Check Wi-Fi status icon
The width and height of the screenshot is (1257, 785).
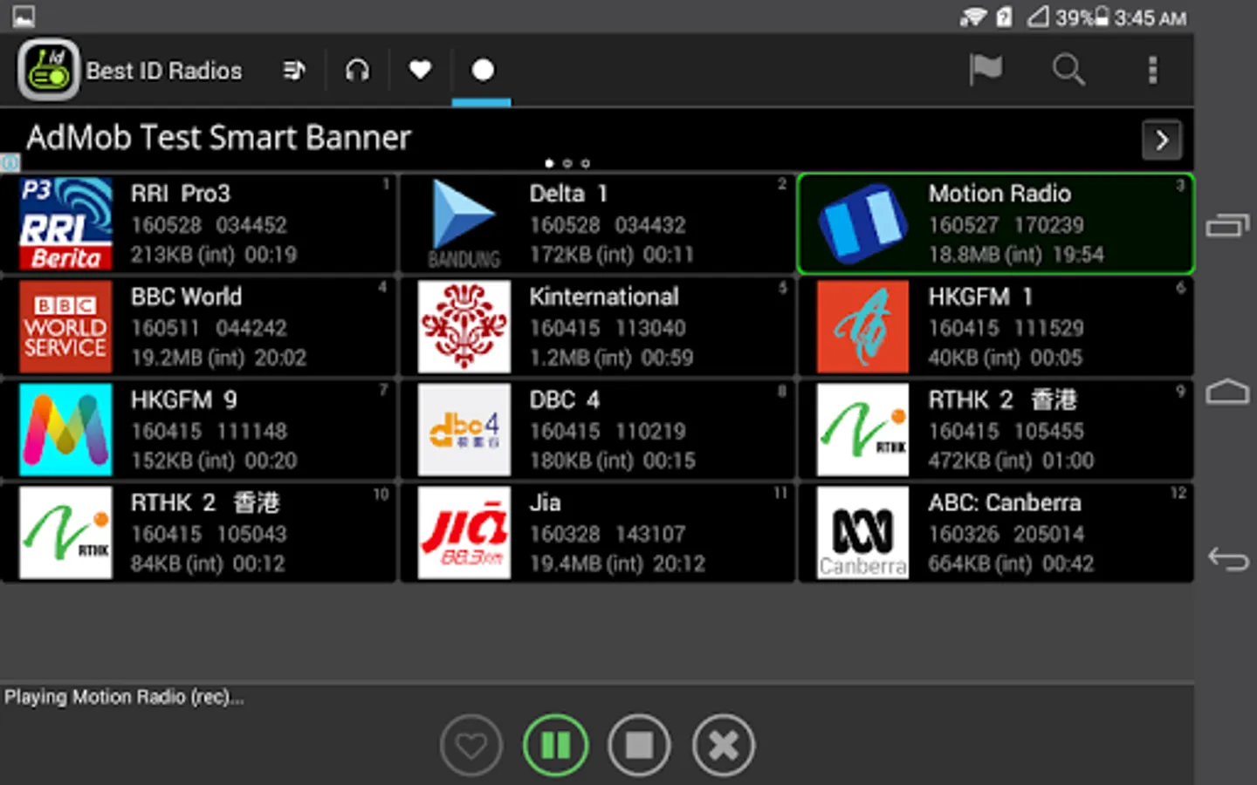(x=973, y=17)
